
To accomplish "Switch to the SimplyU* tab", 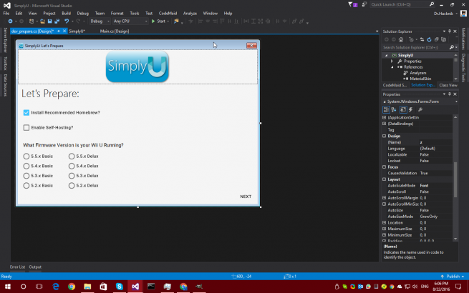I will click(x=77, y=31).
